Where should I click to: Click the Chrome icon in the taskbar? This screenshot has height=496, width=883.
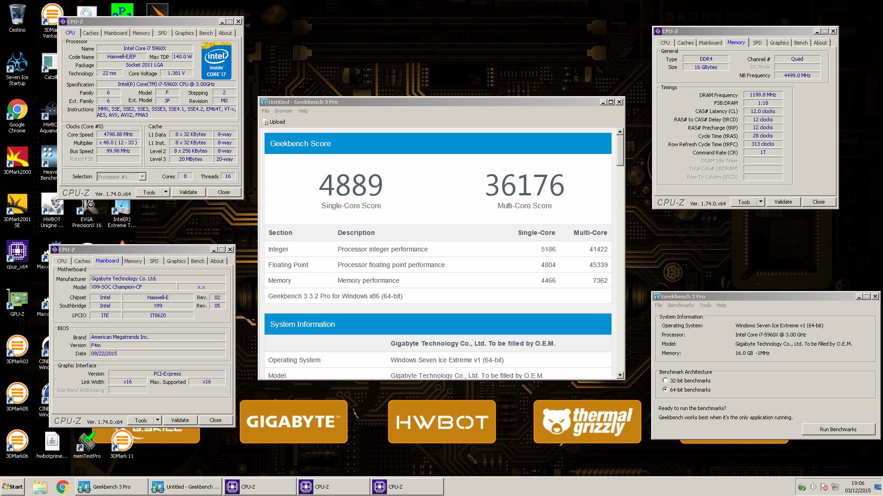click(63, 487)
